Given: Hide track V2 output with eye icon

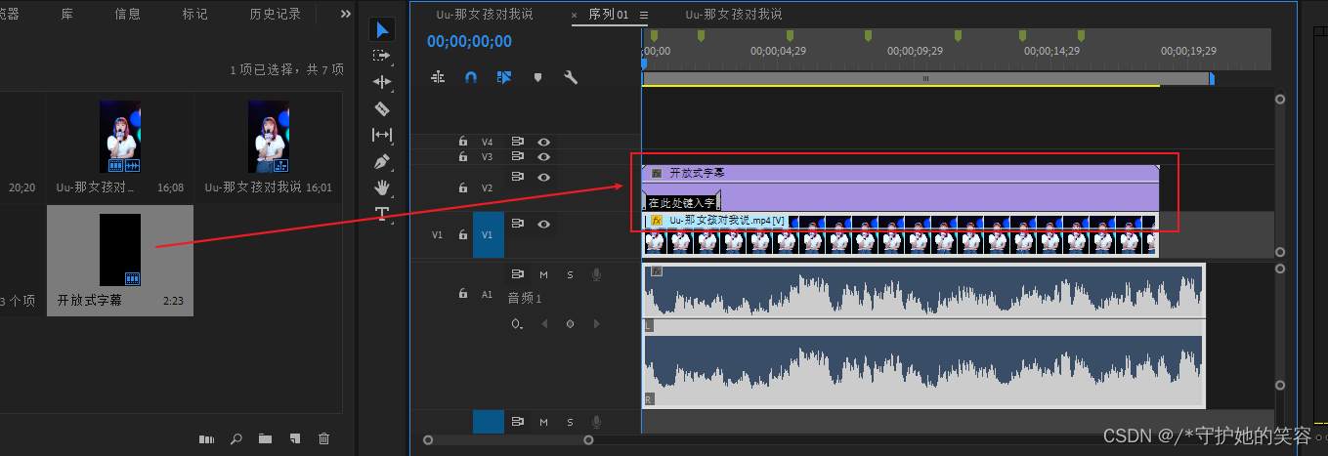Looking at the screenshot, I should [x=543, y=177].
